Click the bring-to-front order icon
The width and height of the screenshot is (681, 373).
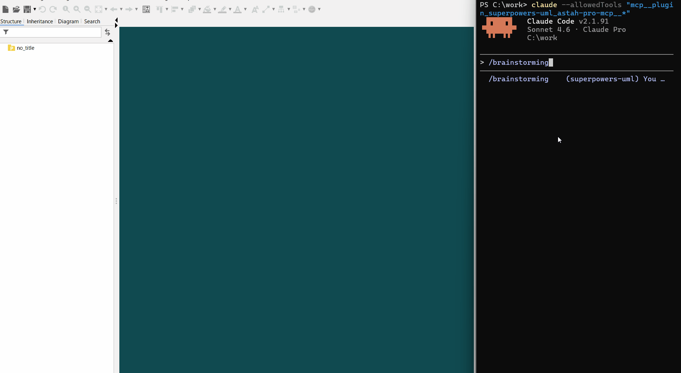(x=192, y=9)
